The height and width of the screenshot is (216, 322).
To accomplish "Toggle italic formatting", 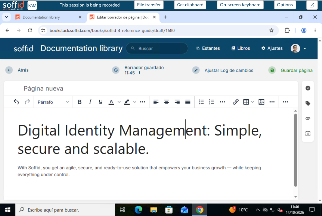I will pyautogui.click(x=90, y=102).
